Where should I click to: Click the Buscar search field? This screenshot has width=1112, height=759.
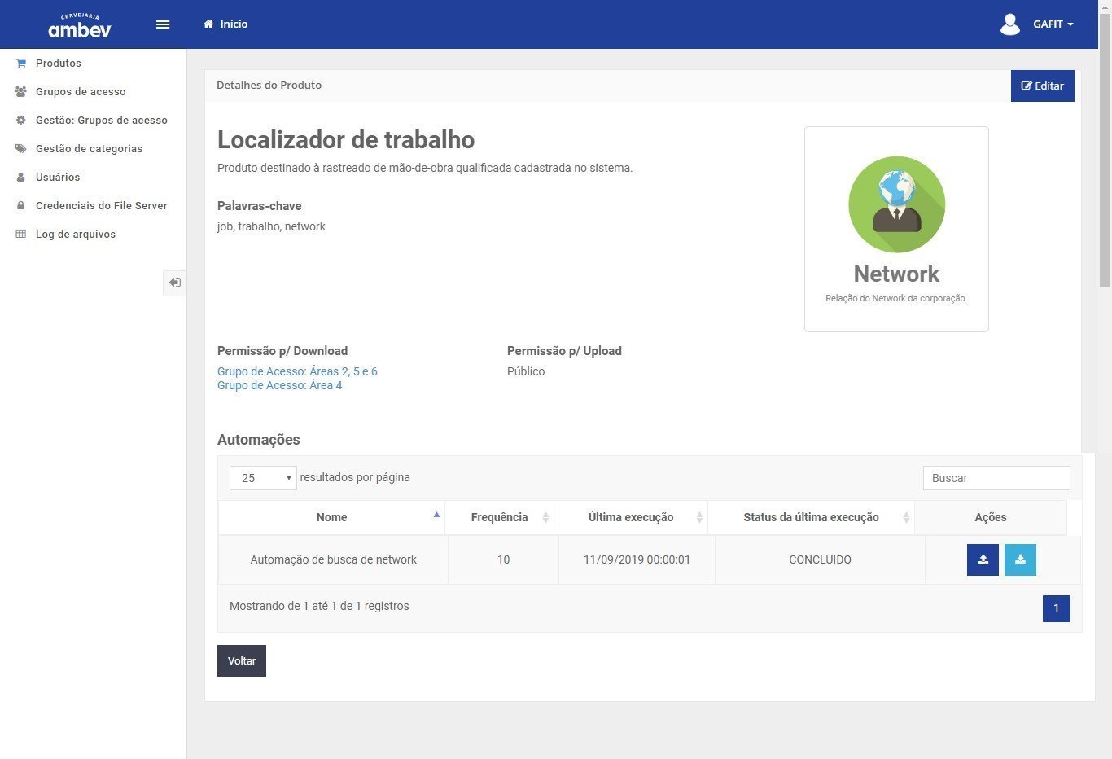coord(996,478)
